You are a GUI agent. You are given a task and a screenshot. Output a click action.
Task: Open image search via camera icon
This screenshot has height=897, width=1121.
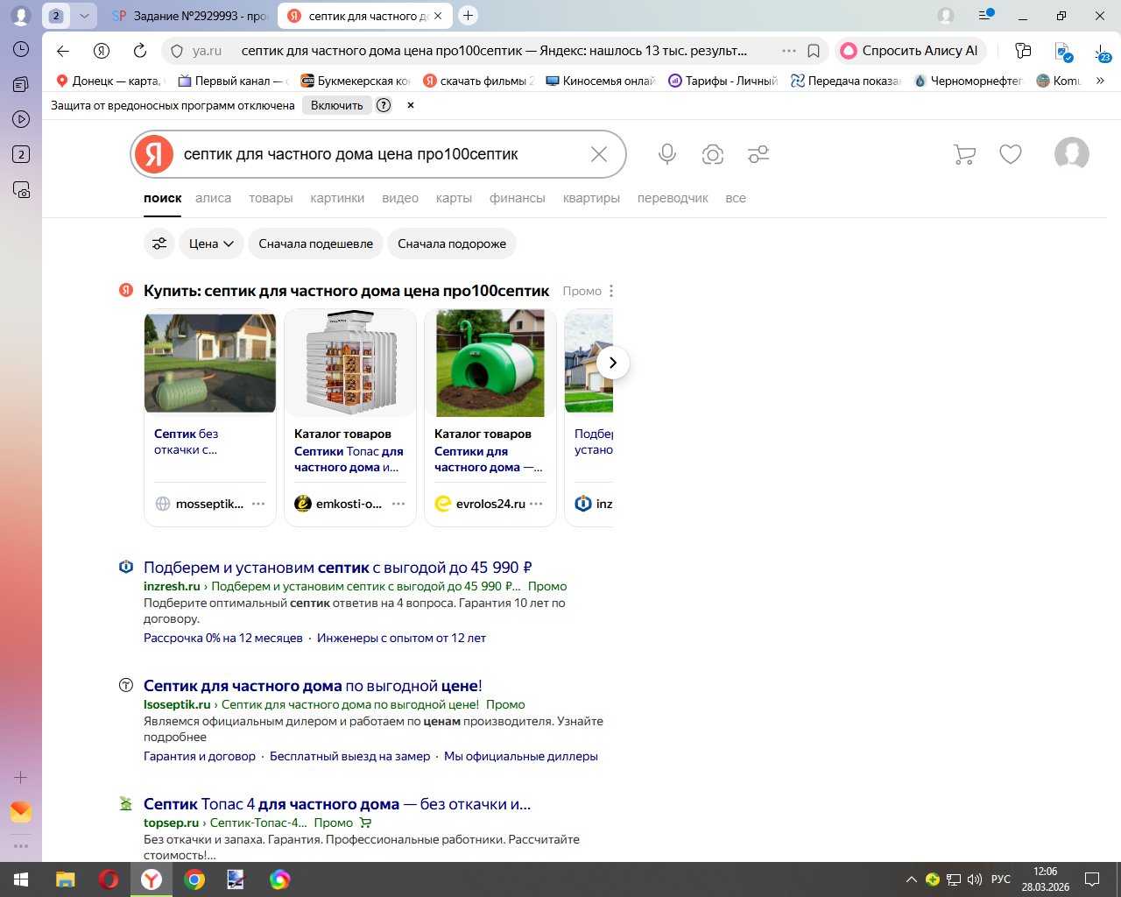coord(713,154)
